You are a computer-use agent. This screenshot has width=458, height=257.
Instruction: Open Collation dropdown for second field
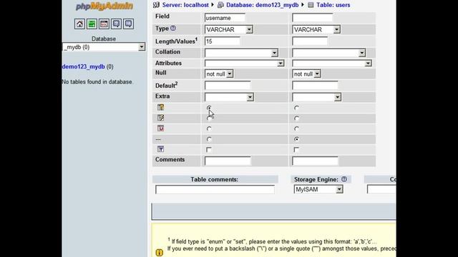point(329,53)
